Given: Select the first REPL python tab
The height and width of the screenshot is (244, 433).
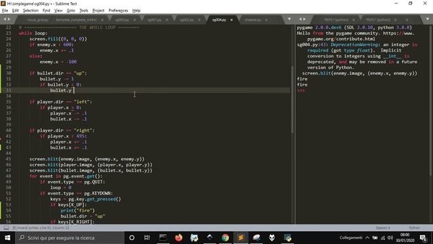Looking at the screenshot, I should coord(336,20).
